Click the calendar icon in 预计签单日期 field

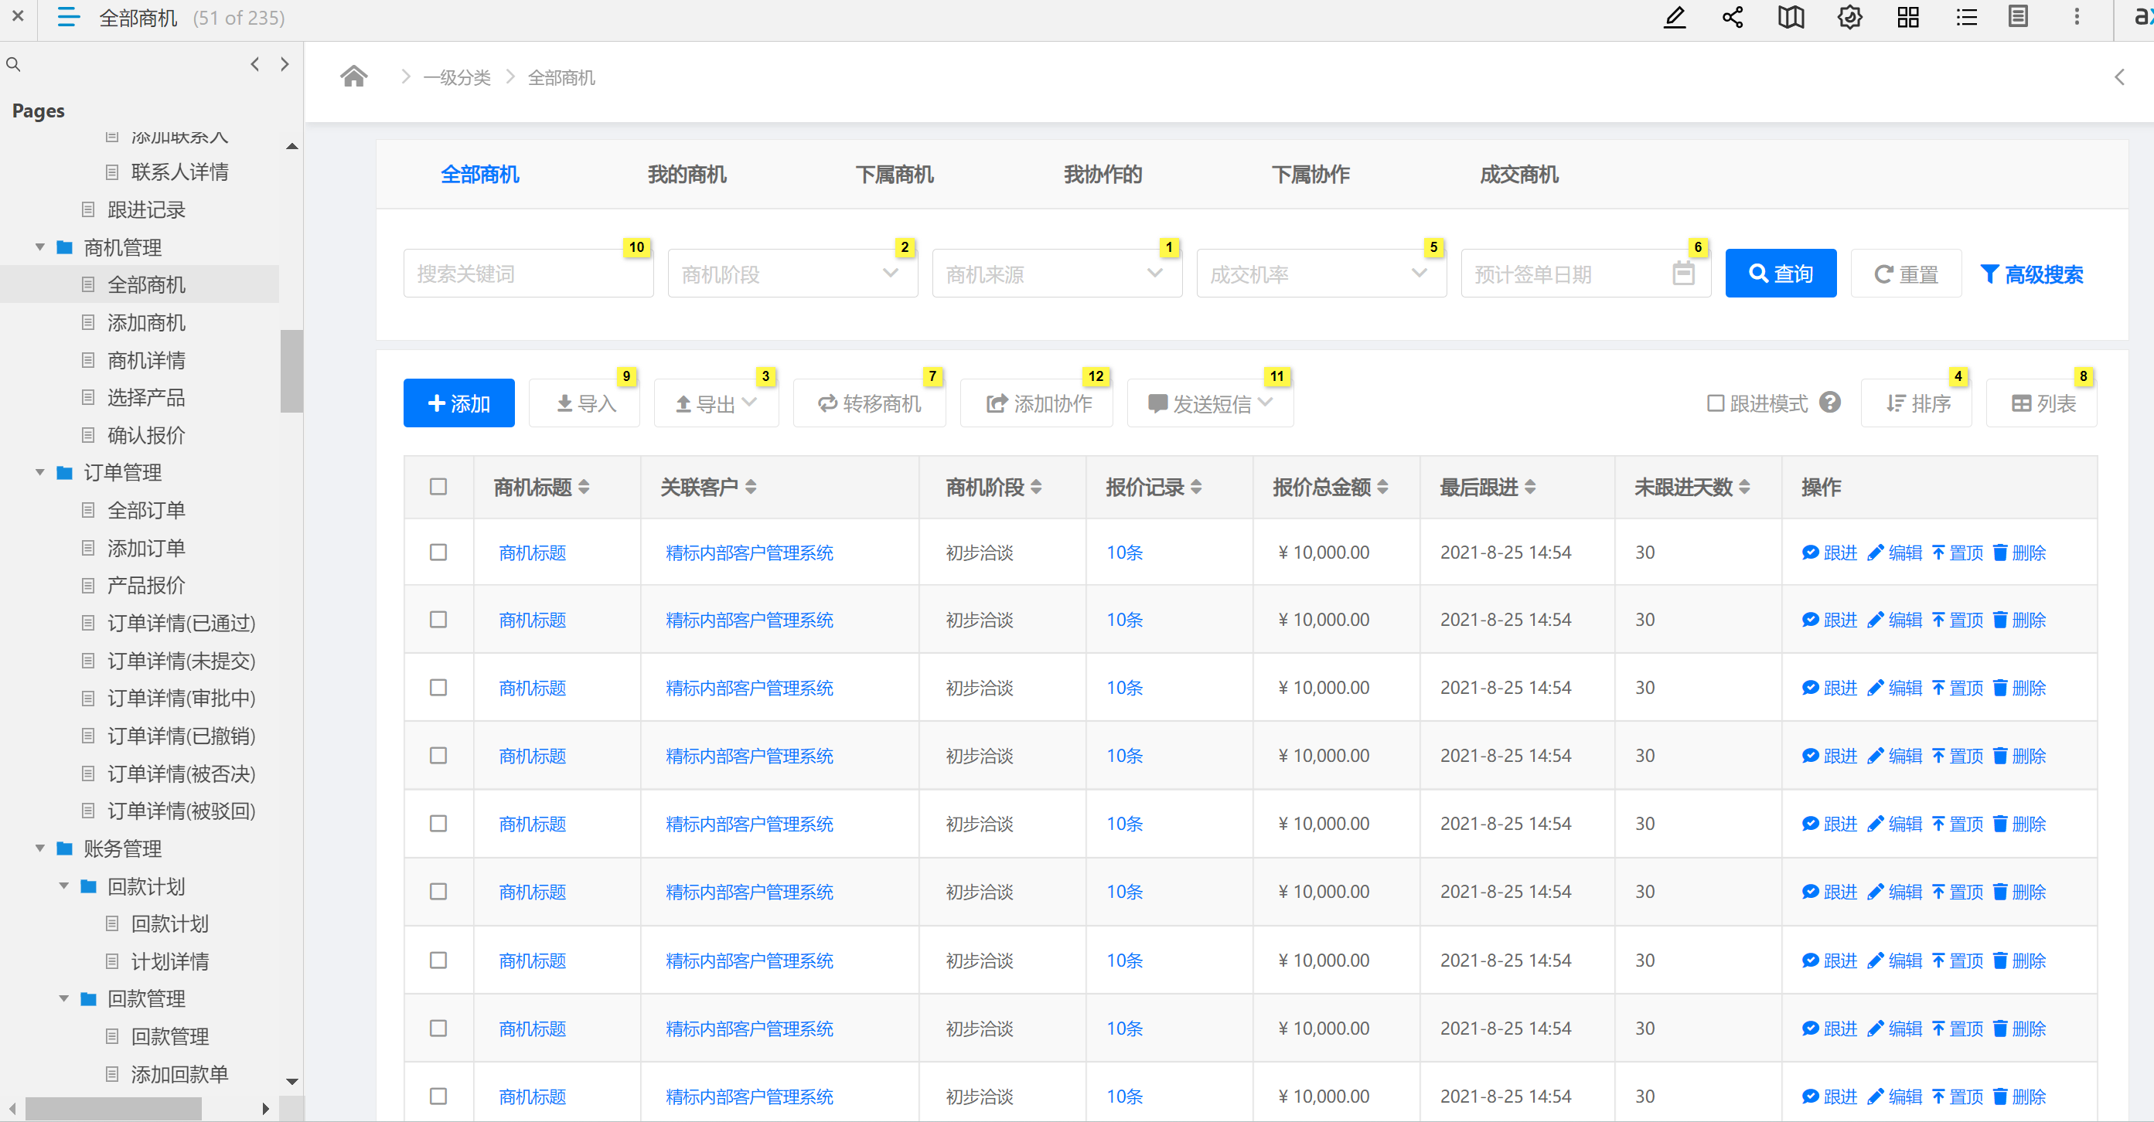coord(1683,274)
